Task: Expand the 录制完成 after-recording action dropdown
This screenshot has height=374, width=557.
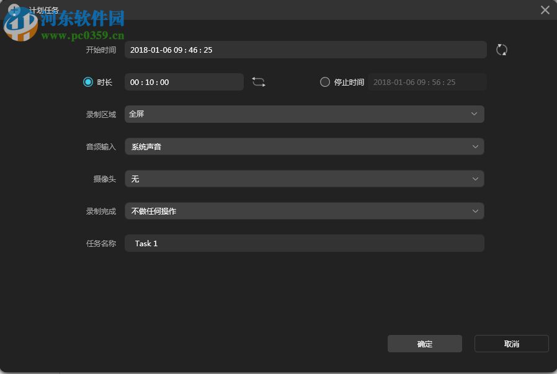Action: (304, 211)
